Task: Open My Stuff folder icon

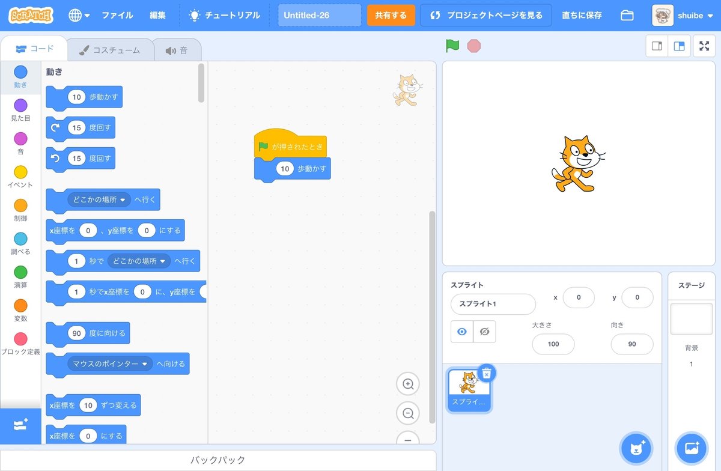Action: point(627,15)
